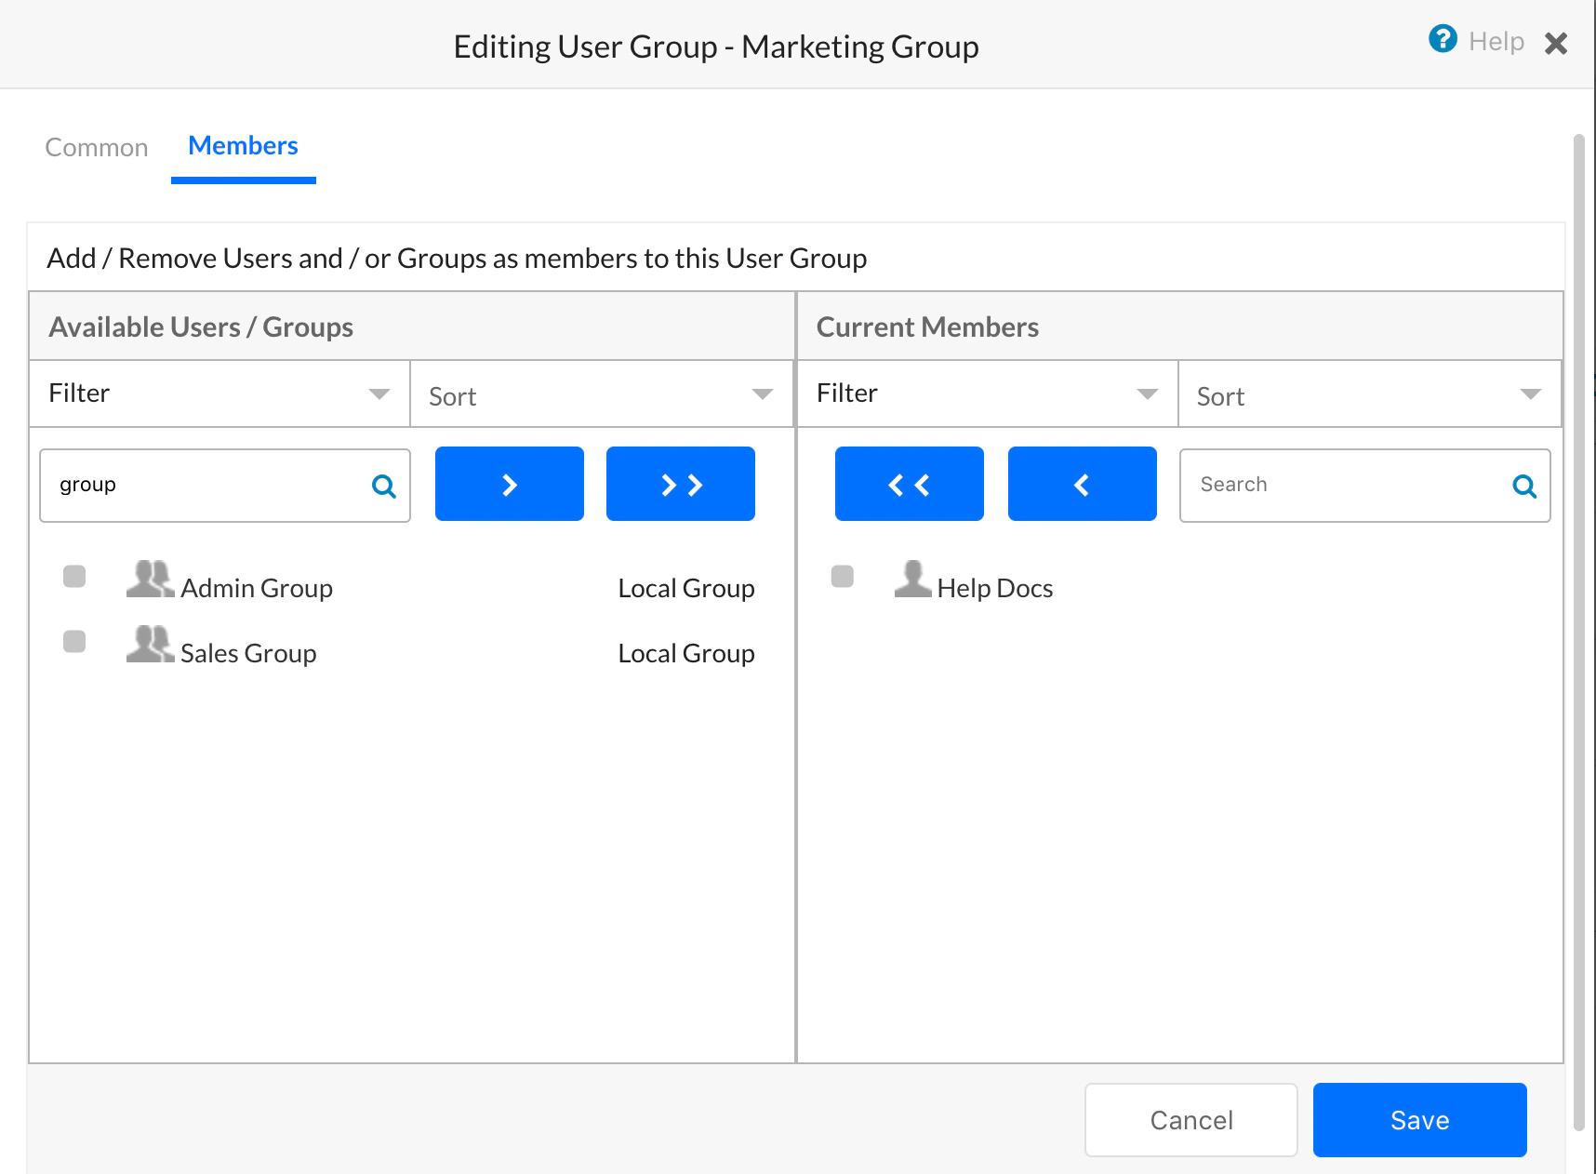Select the Members tab
The height and width of the screenshot is (1174, 1596).
point(242,145)
